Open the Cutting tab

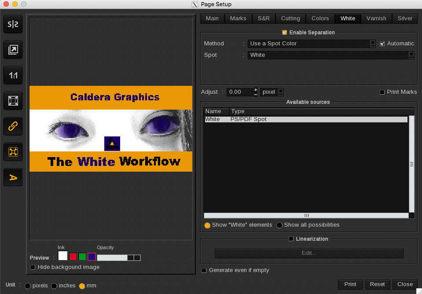click(x=290, y=18)
